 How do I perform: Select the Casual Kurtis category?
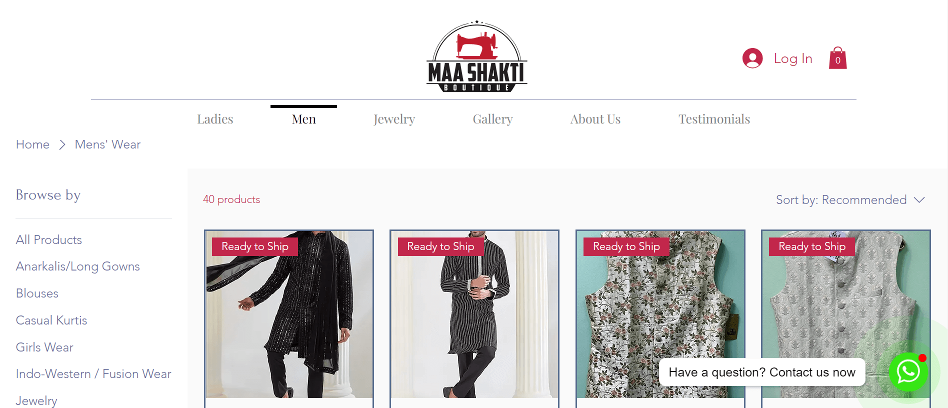[x=51, y=320]
